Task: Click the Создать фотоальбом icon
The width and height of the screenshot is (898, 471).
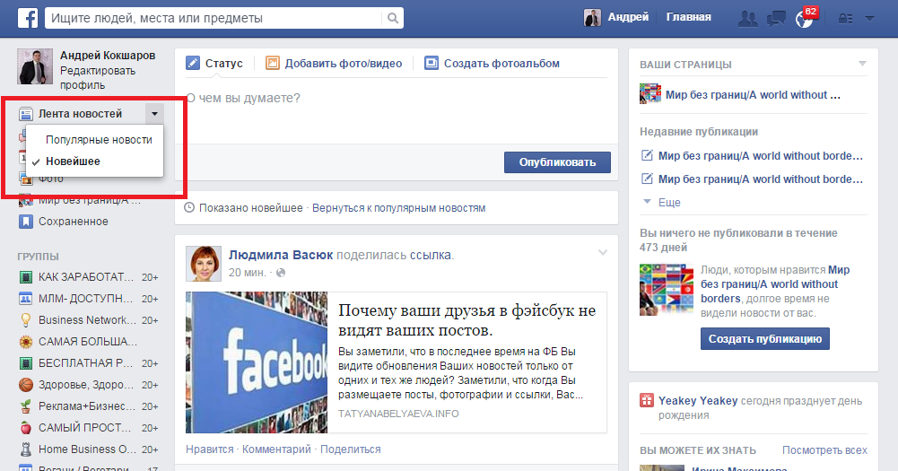Action: (432, 63)
